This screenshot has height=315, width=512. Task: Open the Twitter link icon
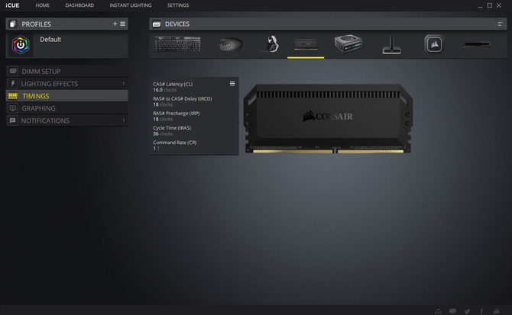pos(467,311)
